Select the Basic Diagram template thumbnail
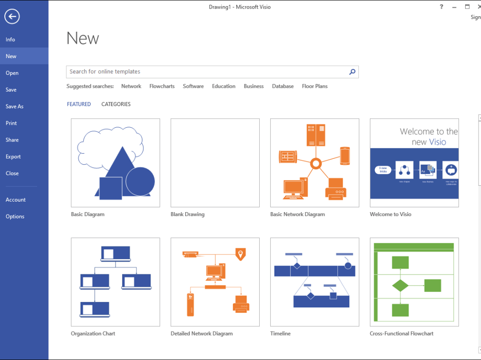This screenshot has width=481, height=360. pyautogui.click(x=115, y=163)
